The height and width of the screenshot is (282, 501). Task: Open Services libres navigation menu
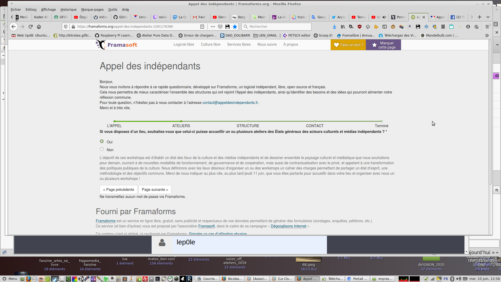tap(239, 44)
